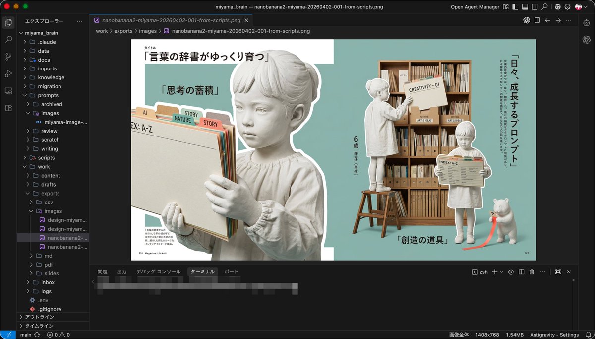Split the terminal pane

point(521,271)
